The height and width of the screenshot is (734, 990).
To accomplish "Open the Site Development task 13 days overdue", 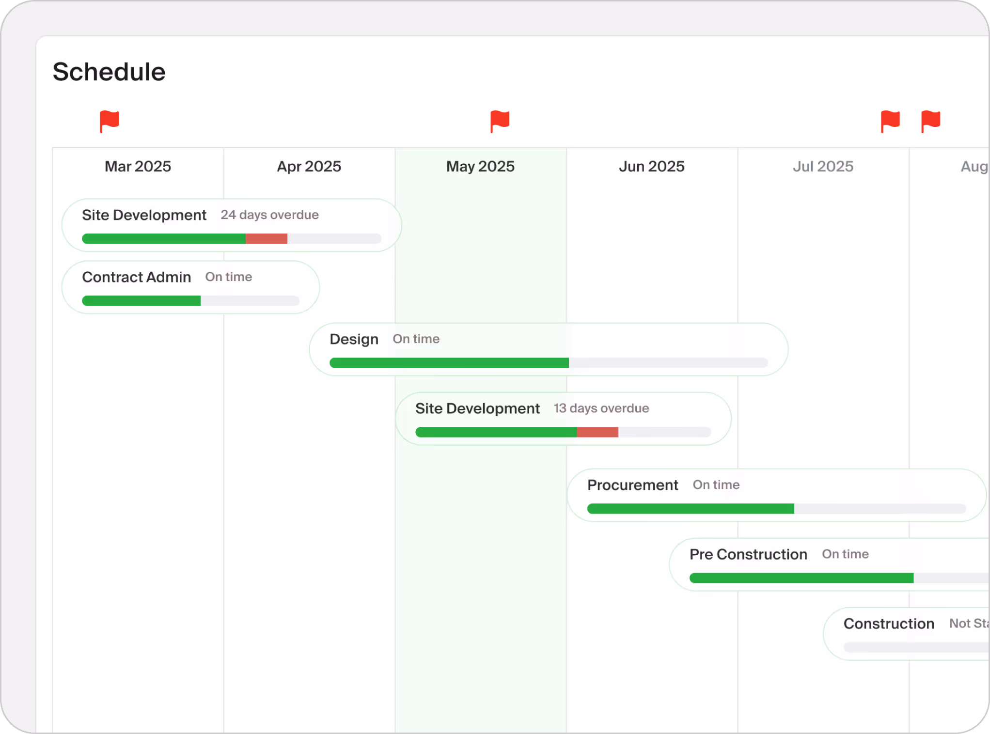I will coord(563,419).
